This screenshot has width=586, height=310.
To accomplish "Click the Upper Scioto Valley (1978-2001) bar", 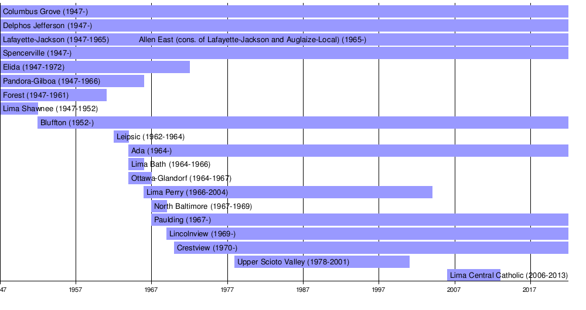I will (322, 262).
